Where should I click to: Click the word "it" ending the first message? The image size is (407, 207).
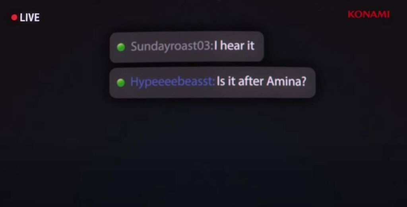(250, 46)
